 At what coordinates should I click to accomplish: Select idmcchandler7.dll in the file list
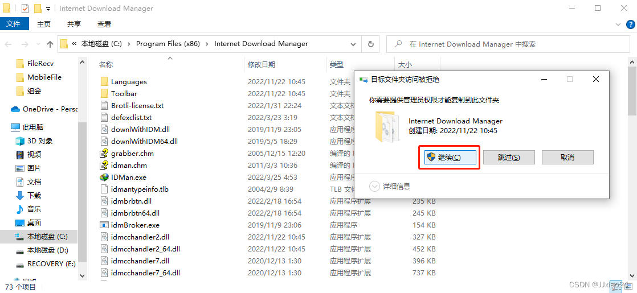[x=140, y=261]
